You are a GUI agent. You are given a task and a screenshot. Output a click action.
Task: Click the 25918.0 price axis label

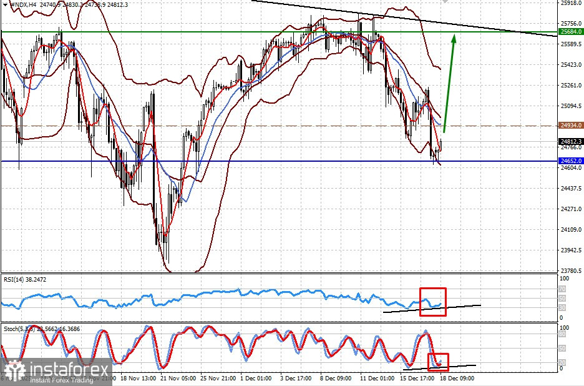[571, 2]
